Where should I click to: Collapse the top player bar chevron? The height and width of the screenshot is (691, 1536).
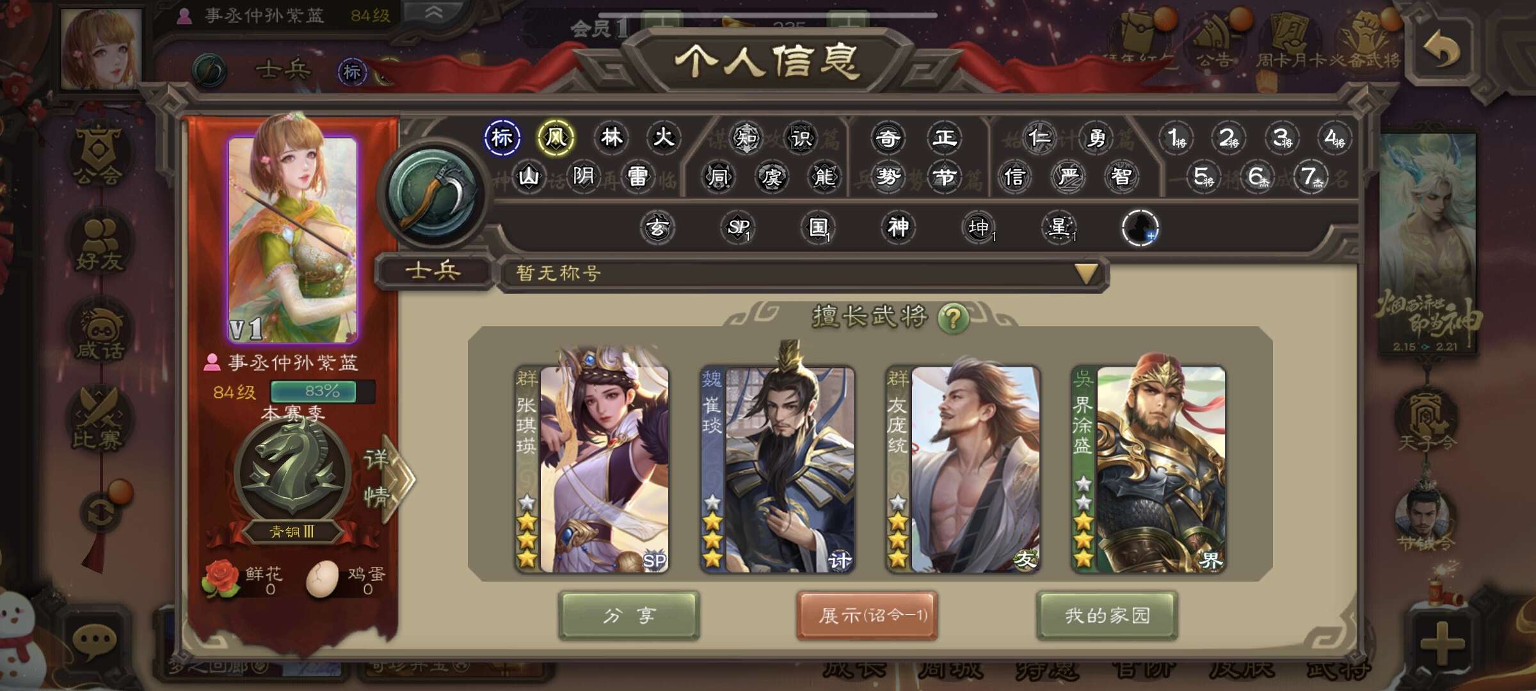click(x=433, y=13)
